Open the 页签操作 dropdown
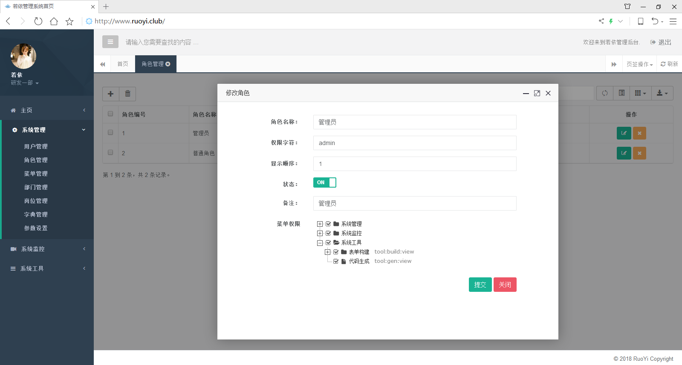Screen dimensions: 682x365 pos(639,64)
